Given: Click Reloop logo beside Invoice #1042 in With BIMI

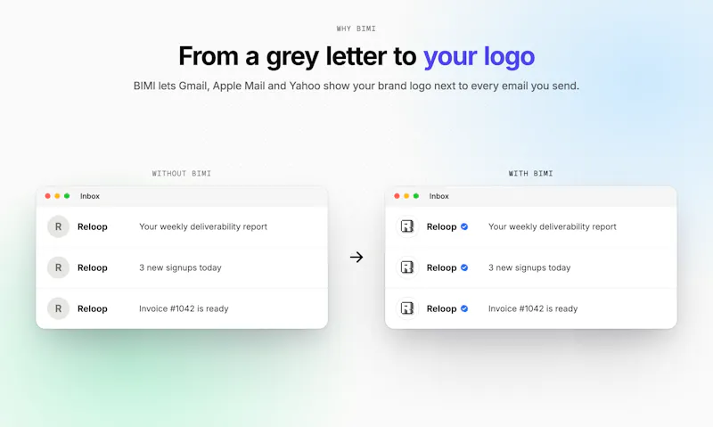Looking at the screenshot, I should click(407, 308).
